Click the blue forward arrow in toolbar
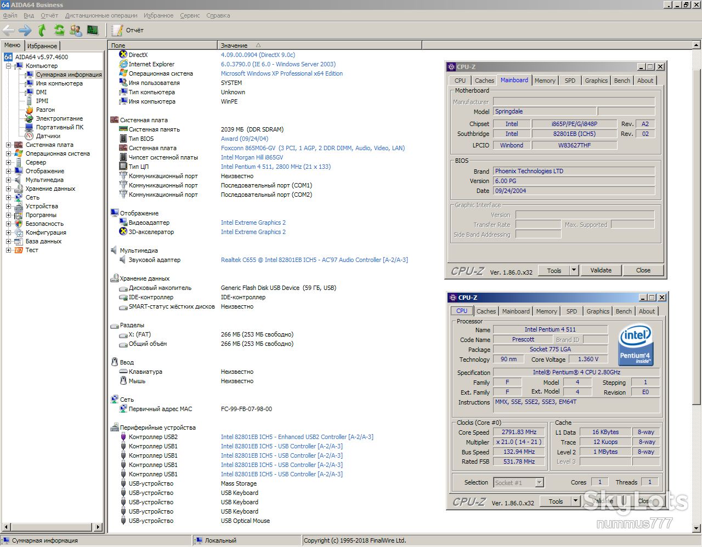The height and width of the screenshot is (547, 702). [25, 30]
